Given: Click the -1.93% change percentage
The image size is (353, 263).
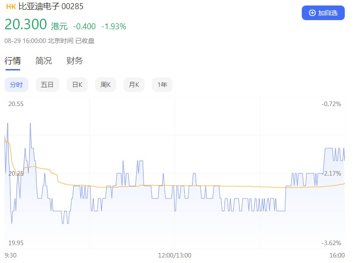Looking at the screenshot, I should [x=113, y=27].
